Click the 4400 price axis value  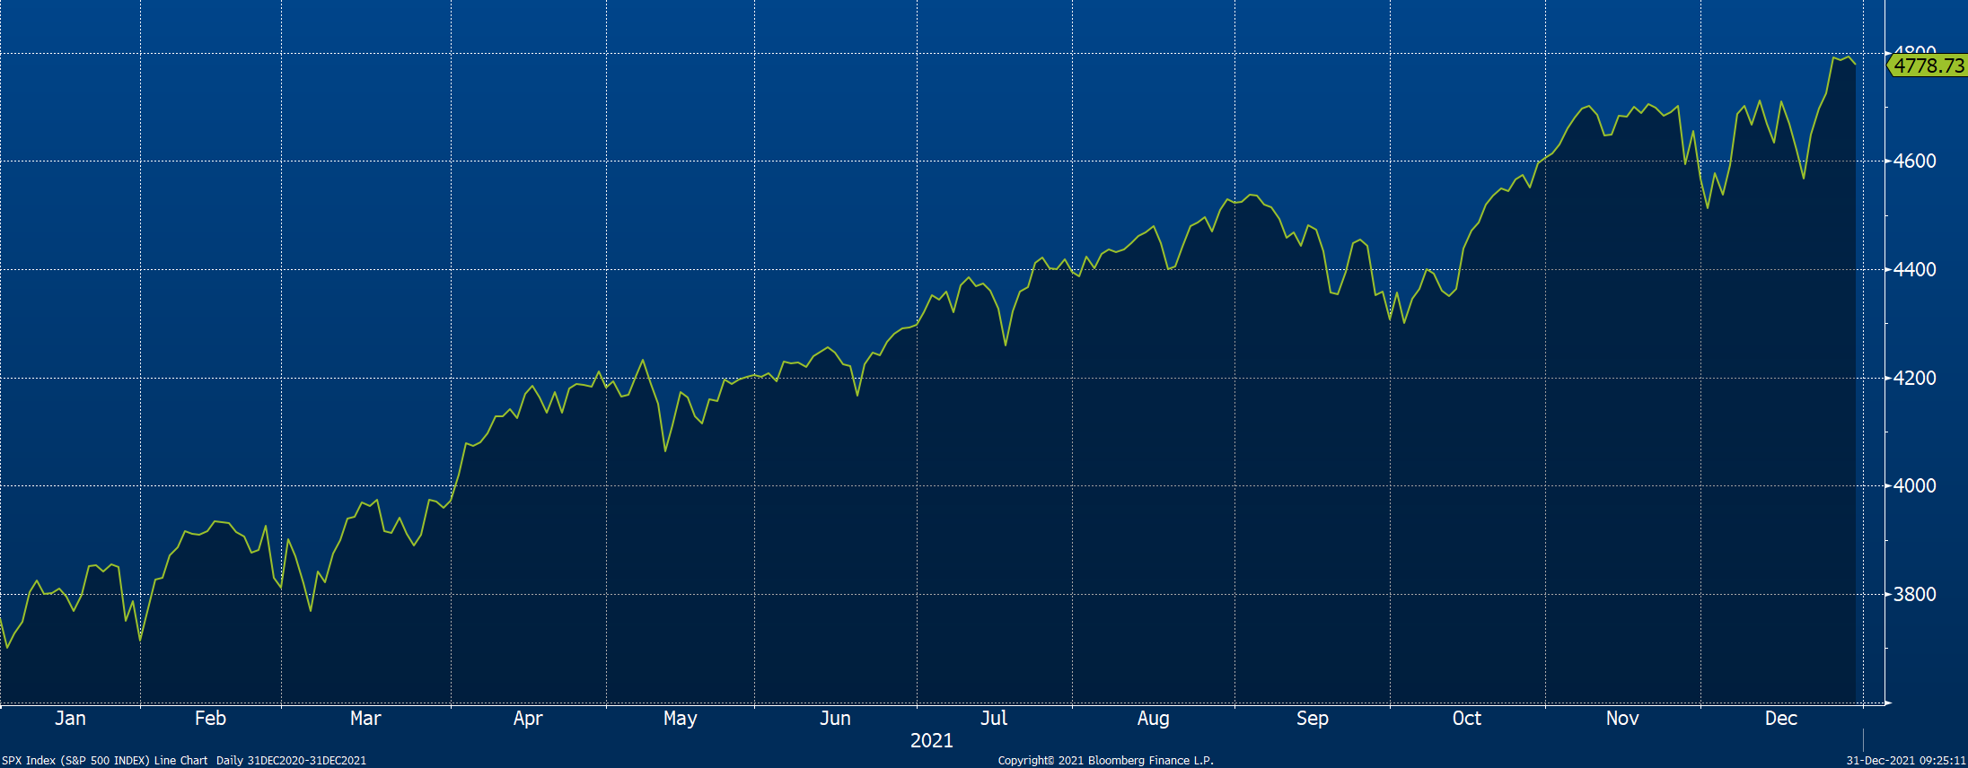pyautogui.click(x=1915, y=269)
